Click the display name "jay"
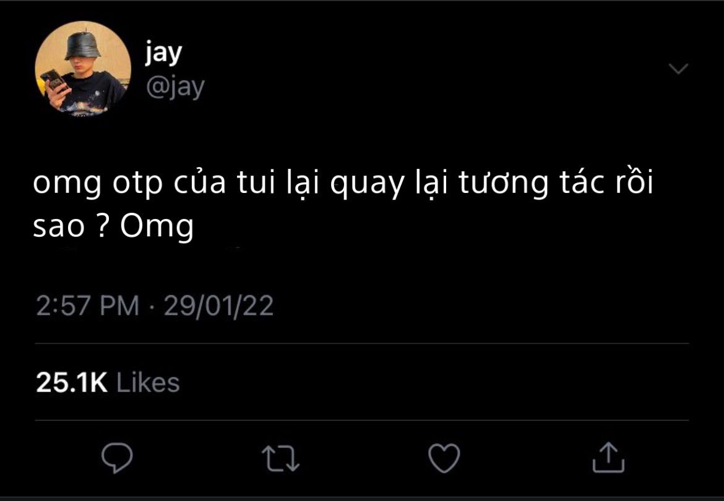Screen dimensions: 724x501 (x=163, y=53)
